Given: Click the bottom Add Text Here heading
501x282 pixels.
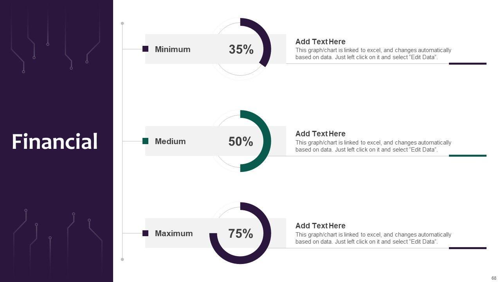Looking at the screenshot, I should [320, 226].
